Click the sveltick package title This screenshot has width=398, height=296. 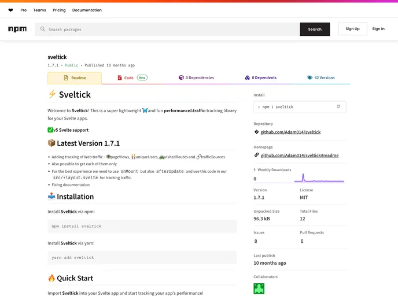pos(57,57)
